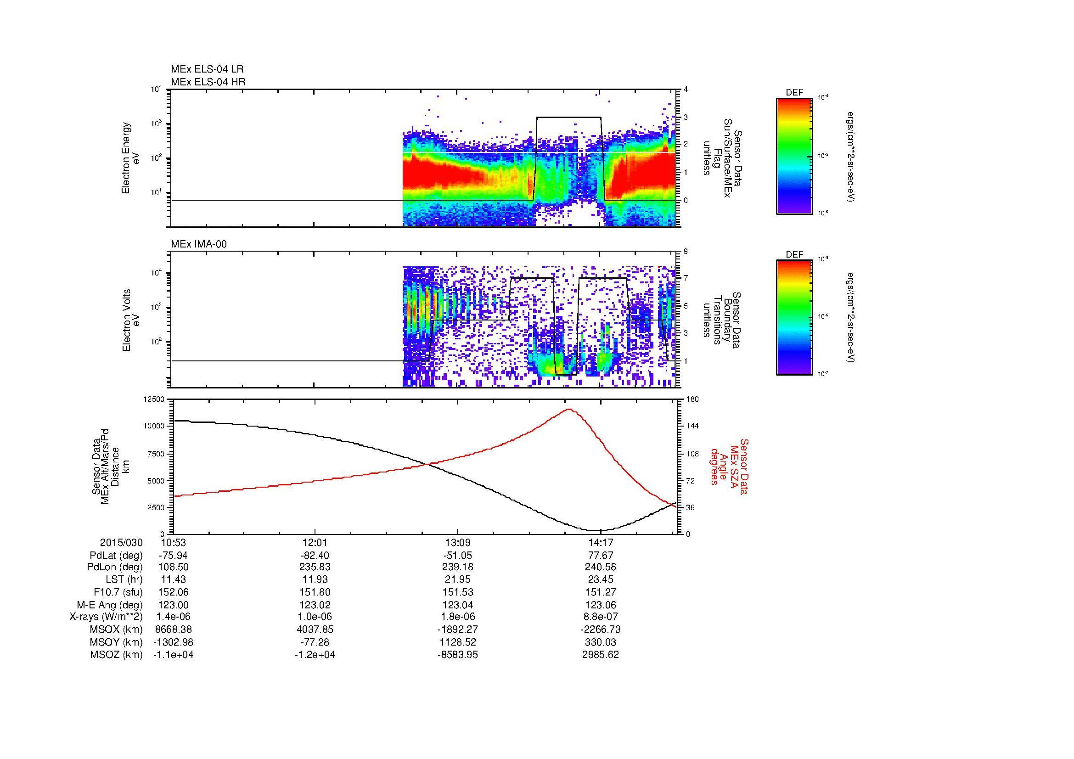Screen dimensions: 1074x759
Task: Click the 'MEx IMA-00' panel title
Action: (x=199, y=244)
